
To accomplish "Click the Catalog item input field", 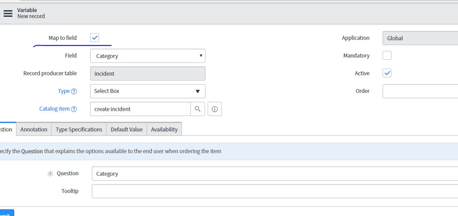I will pyautogui.click(x=141, y=109).
